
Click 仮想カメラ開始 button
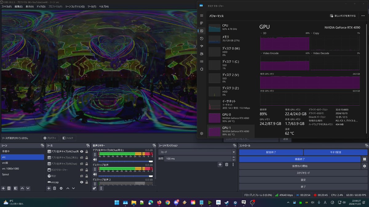(300, 166)
